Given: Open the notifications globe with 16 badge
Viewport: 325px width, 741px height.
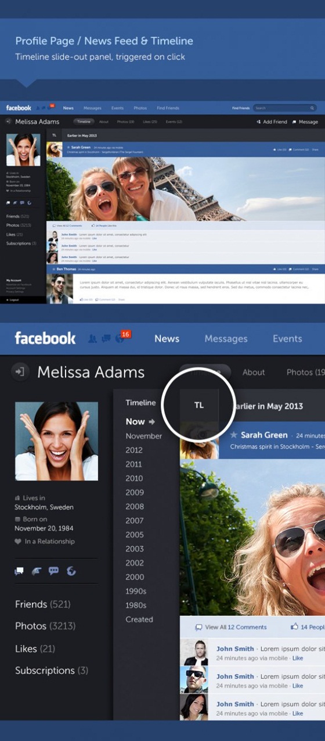Looking at the screenshot, I should coord(120,339).
